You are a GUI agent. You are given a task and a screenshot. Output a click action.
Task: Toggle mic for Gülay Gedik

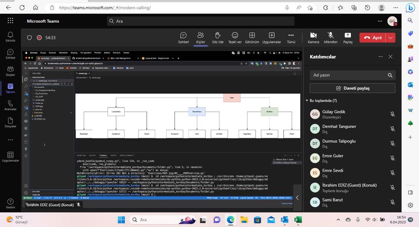click(x=392, y=114)
